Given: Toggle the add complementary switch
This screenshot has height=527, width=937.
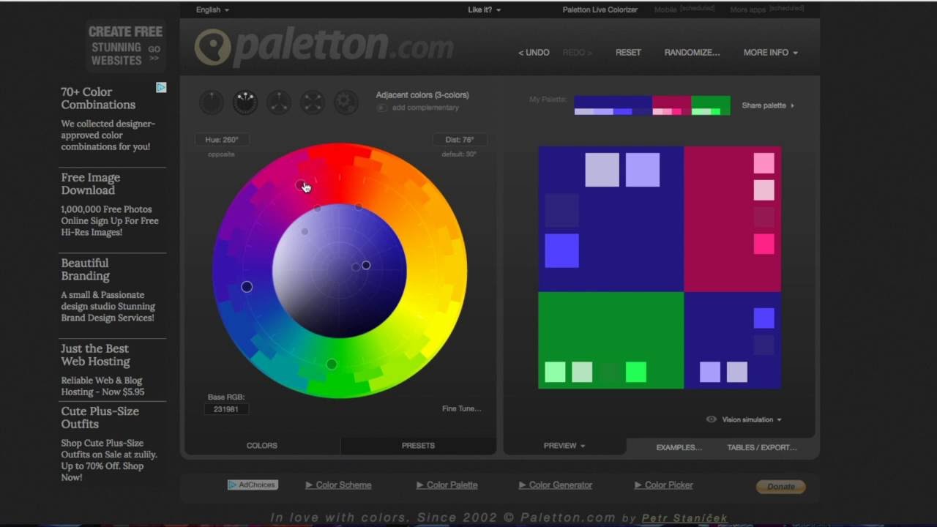Looking at the screenshot, I should 381,108.
